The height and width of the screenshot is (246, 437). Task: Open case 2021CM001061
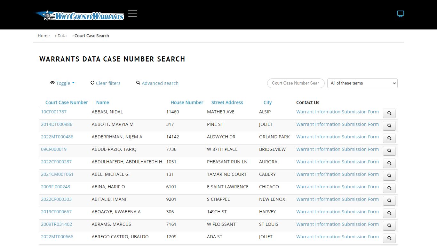[x=57, y=174]
